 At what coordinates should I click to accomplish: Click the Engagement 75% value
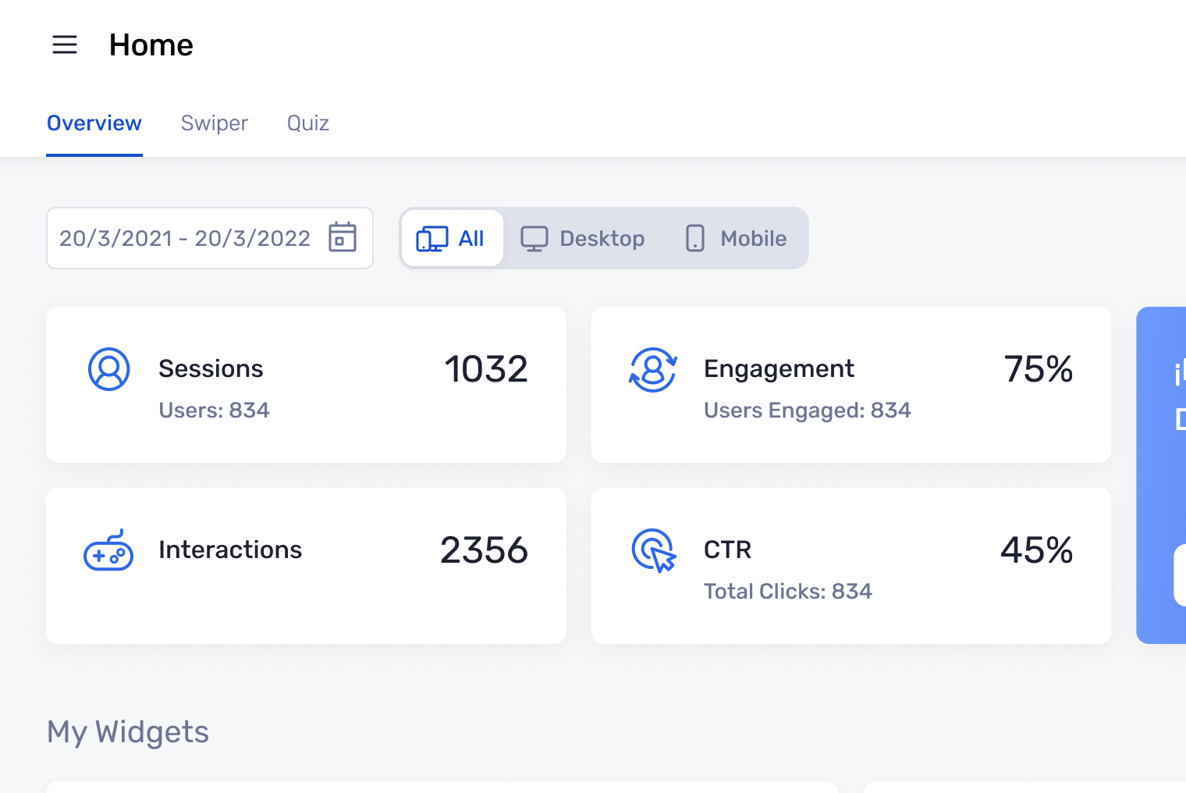(x=1038, y=369)
